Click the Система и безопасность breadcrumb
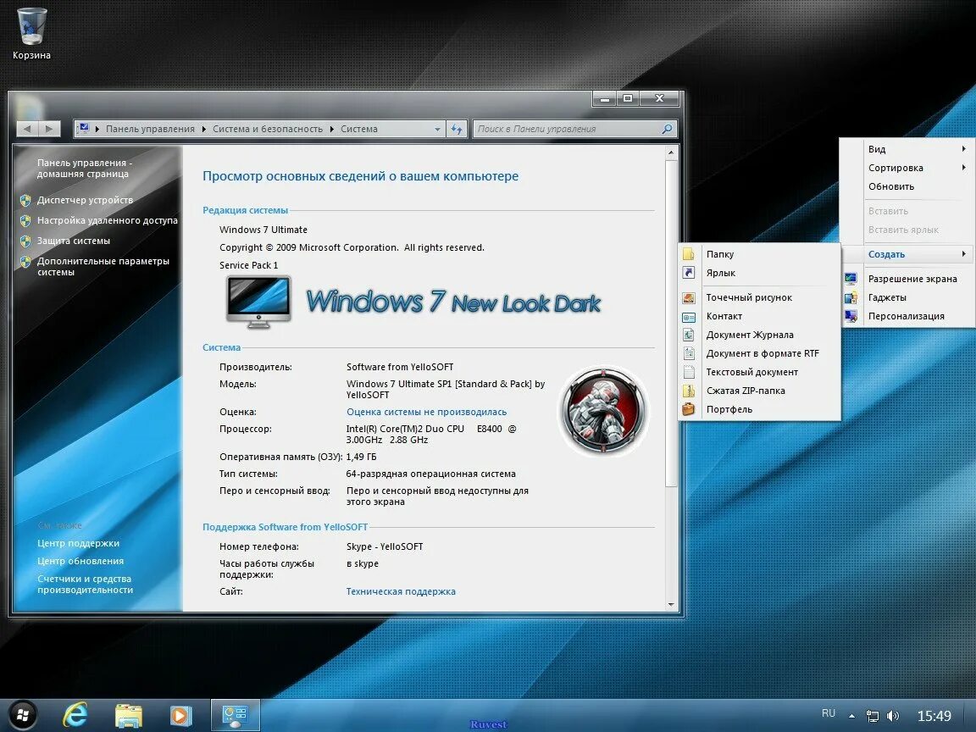Image resolution: width=976 pixels, height=732 pixels. (268, 129)
